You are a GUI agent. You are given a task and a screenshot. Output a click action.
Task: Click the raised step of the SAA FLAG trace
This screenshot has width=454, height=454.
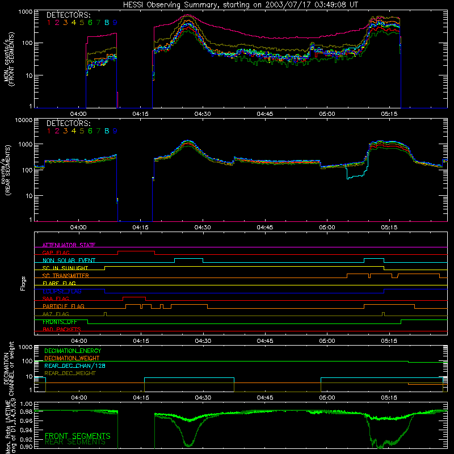134,297
